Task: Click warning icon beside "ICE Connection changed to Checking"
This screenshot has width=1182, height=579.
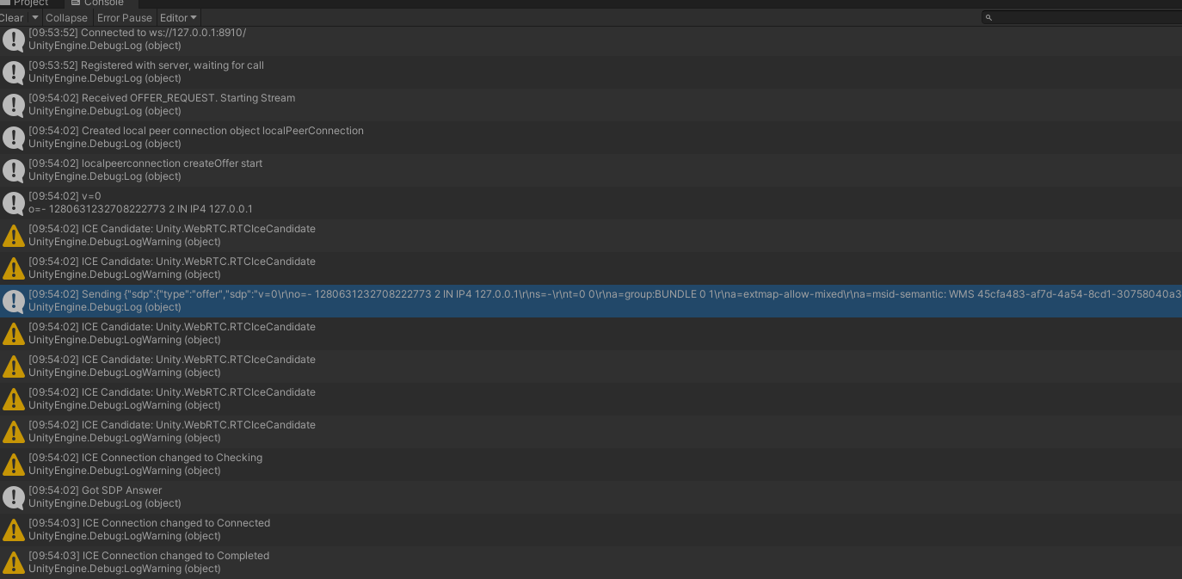Action: (x=14, y=464)
